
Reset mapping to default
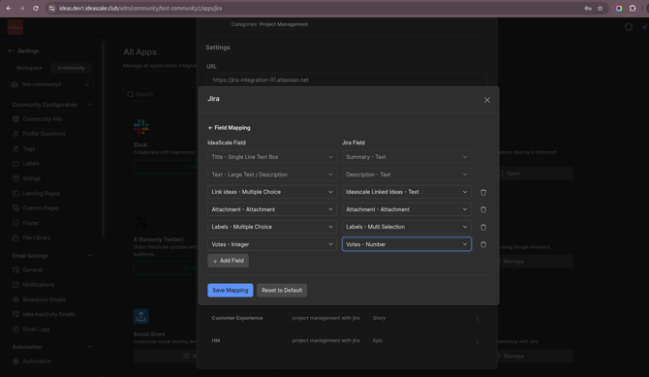pos(282,290)
